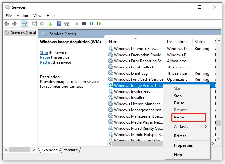This screenshot has height=164, width=225.
Task: Click the horizontal scrollbar left arrow in services list
Action: coord(110,143)
